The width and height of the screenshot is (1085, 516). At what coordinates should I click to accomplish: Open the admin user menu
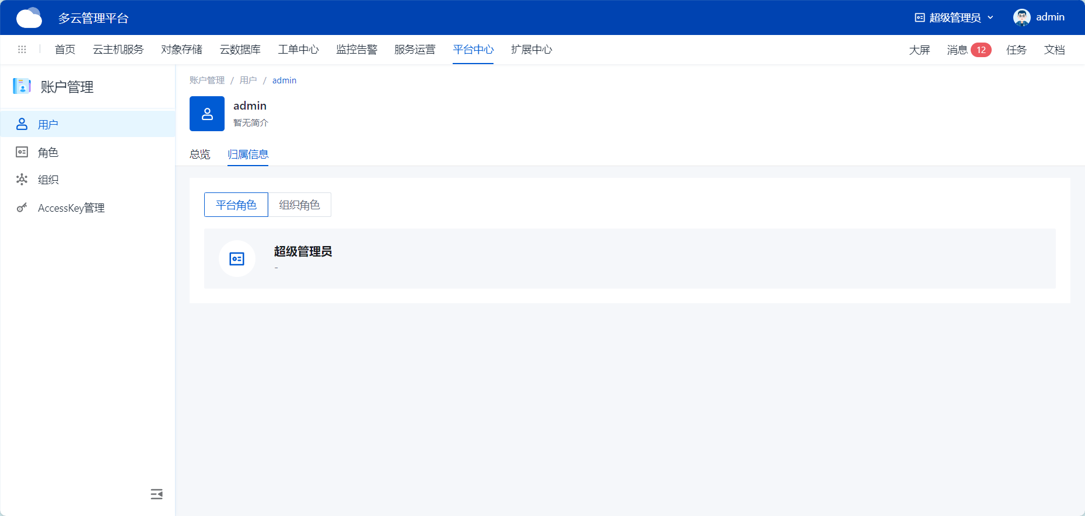click(1050, 17)
